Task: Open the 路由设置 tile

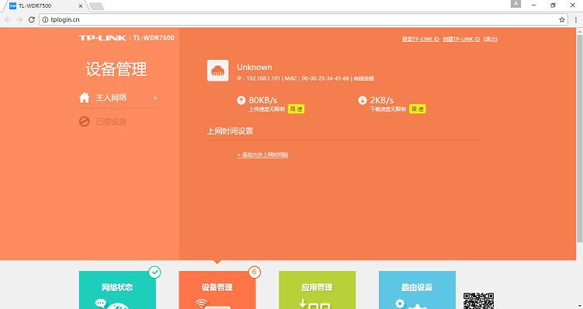Action: pyautogui.click(x=417, y=290)
